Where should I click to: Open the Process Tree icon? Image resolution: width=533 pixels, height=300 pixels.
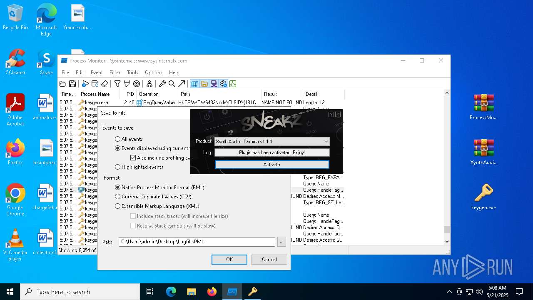(x=149, y=84)
